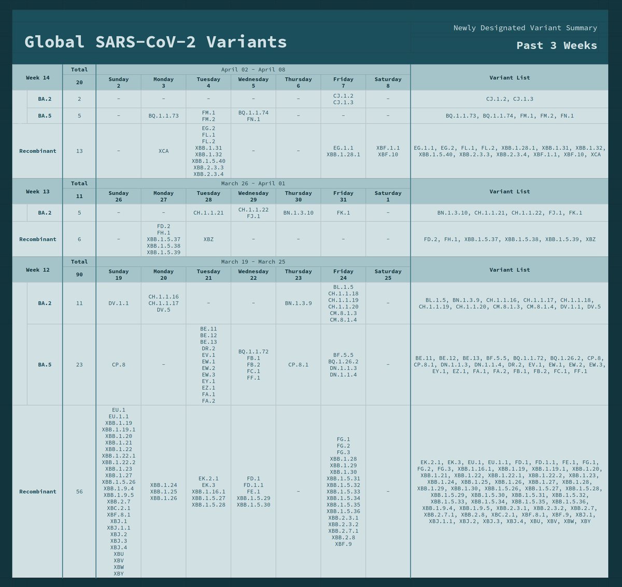This screenshot has height=587, width=622.
Task: Click the "Newly Designated Variant Summary" subtitle
Action: (x=525, y=28)
